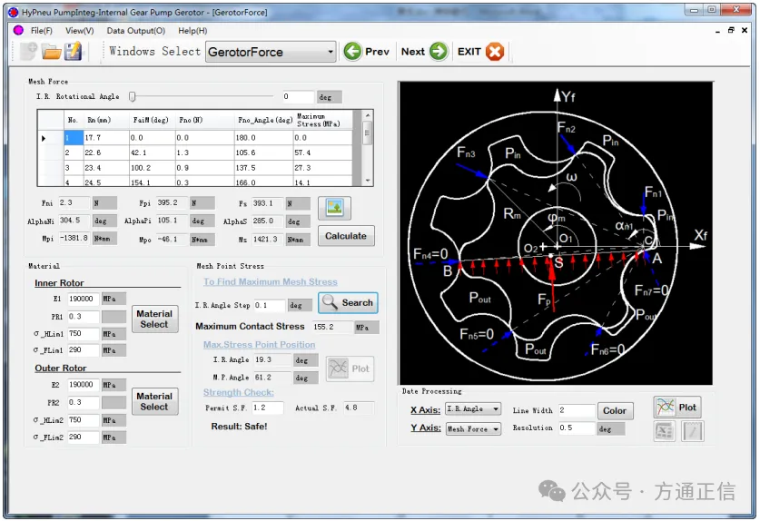This screenshot has width=760, height=521.
Task: Click the 22.6 Rm cell in row 2
Action: [x=106, y=152]
